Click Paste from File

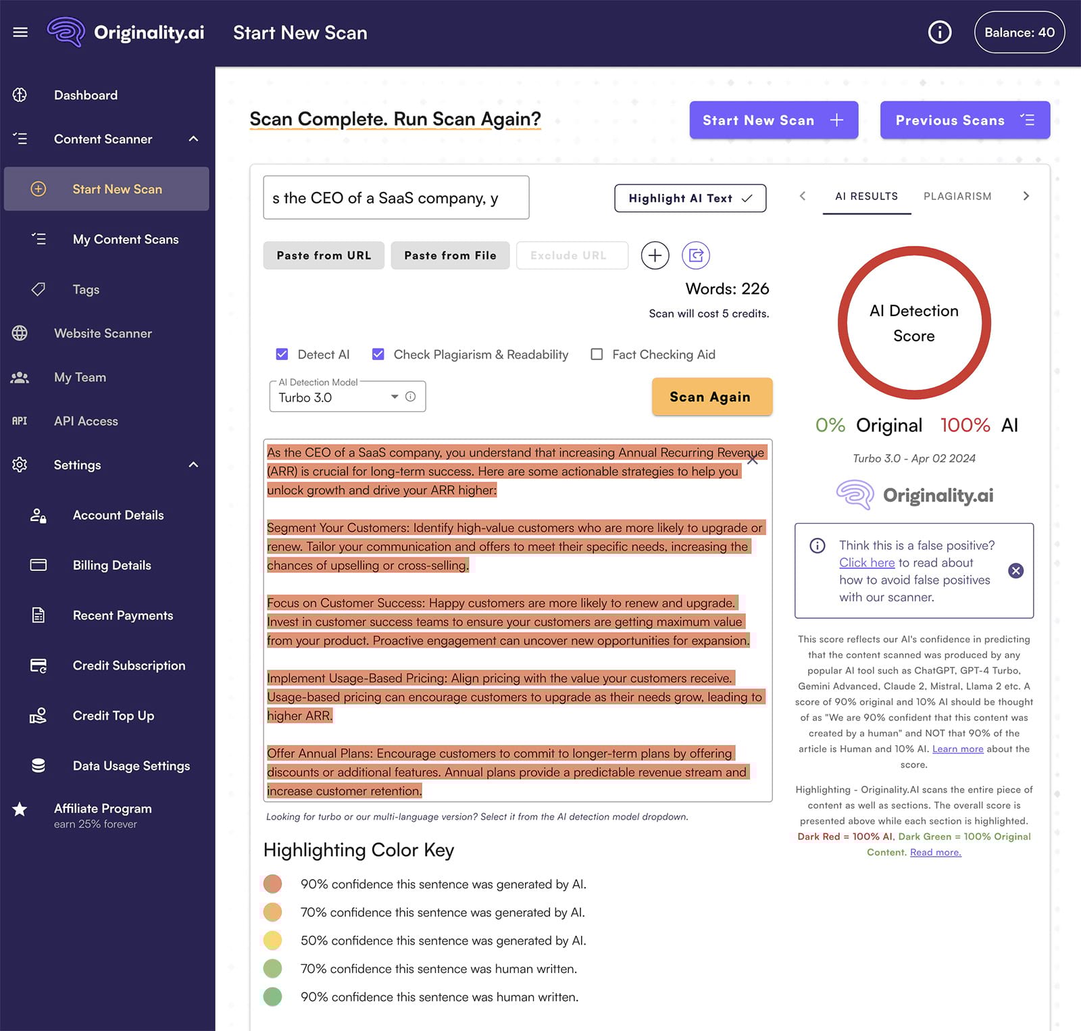point(450,255)
